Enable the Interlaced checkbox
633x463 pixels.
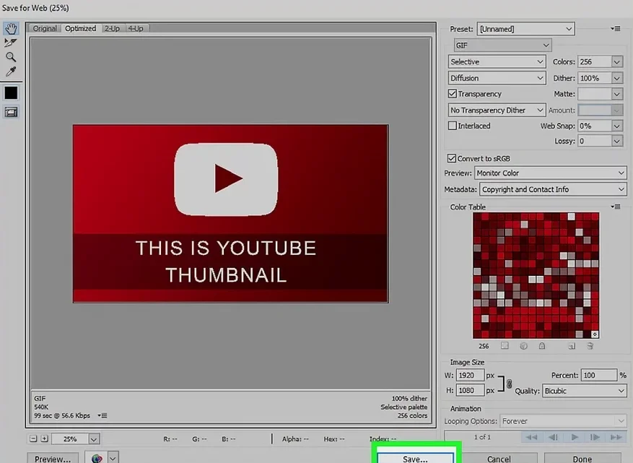click(x=452, y=126)
